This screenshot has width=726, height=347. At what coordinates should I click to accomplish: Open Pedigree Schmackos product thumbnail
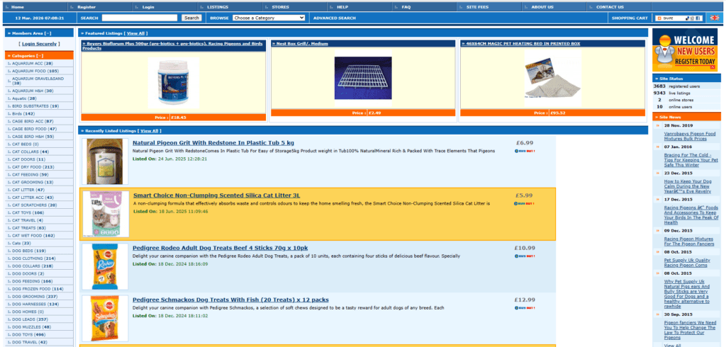(105, 318)
